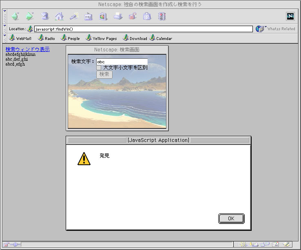Open the Yellow Pages bookmark

(x=101, y=38)
